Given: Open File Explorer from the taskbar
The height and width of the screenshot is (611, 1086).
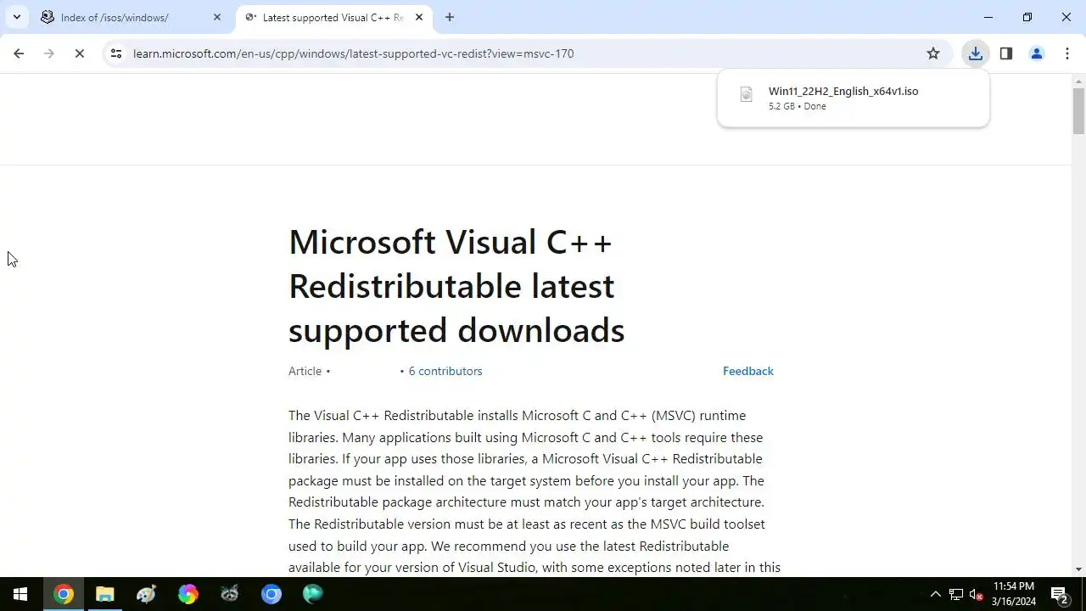Looking at the screenshot, I should 105,594.
